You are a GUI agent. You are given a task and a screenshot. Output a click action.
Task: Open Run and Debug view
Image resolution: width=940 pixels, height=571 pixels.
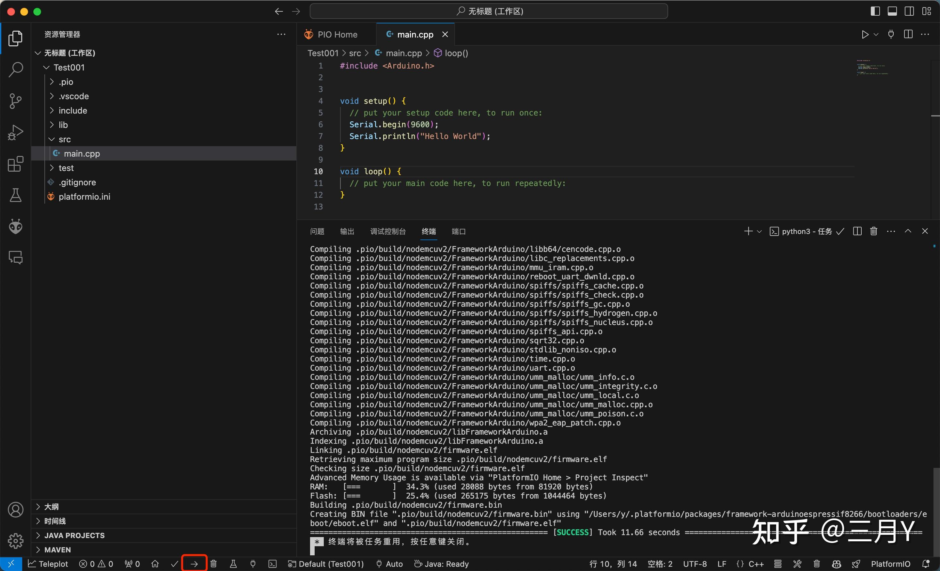click(x=16, y=132)
